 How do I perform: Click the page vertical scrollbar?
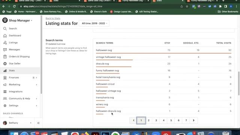click(238, 83)
